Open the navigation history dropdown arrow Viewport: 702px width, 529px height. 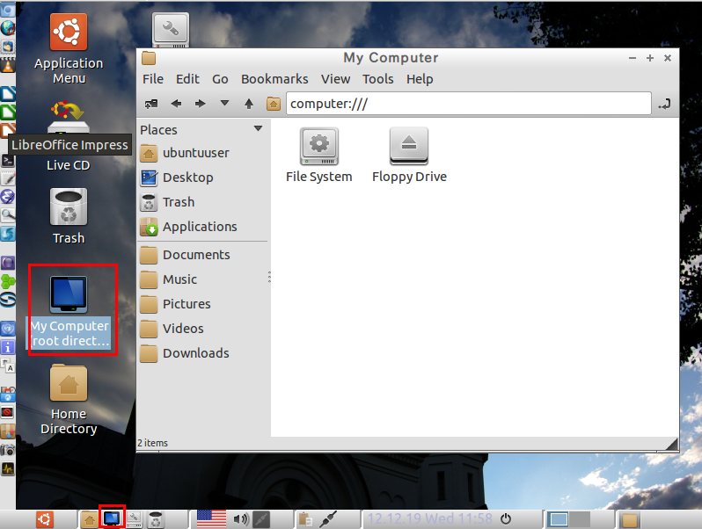point(224,104)
